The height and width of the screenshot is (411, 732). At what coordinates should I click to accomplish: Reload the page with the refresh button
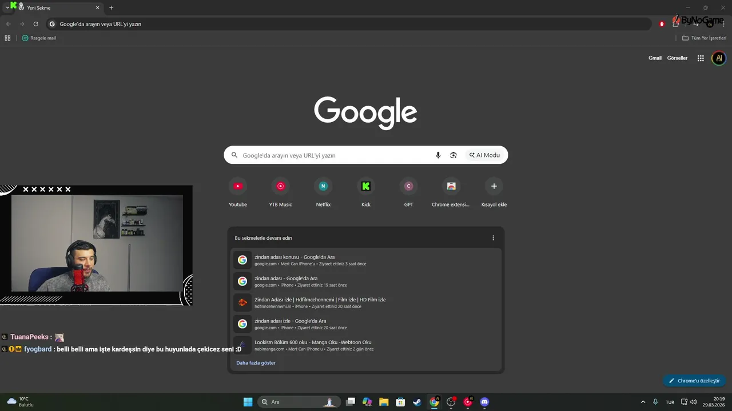point(35,24)
